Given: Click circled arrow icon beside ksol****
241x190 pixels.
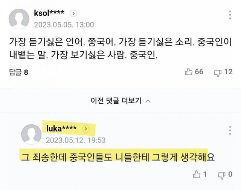Looking at the screenshot, I should 74,13.
